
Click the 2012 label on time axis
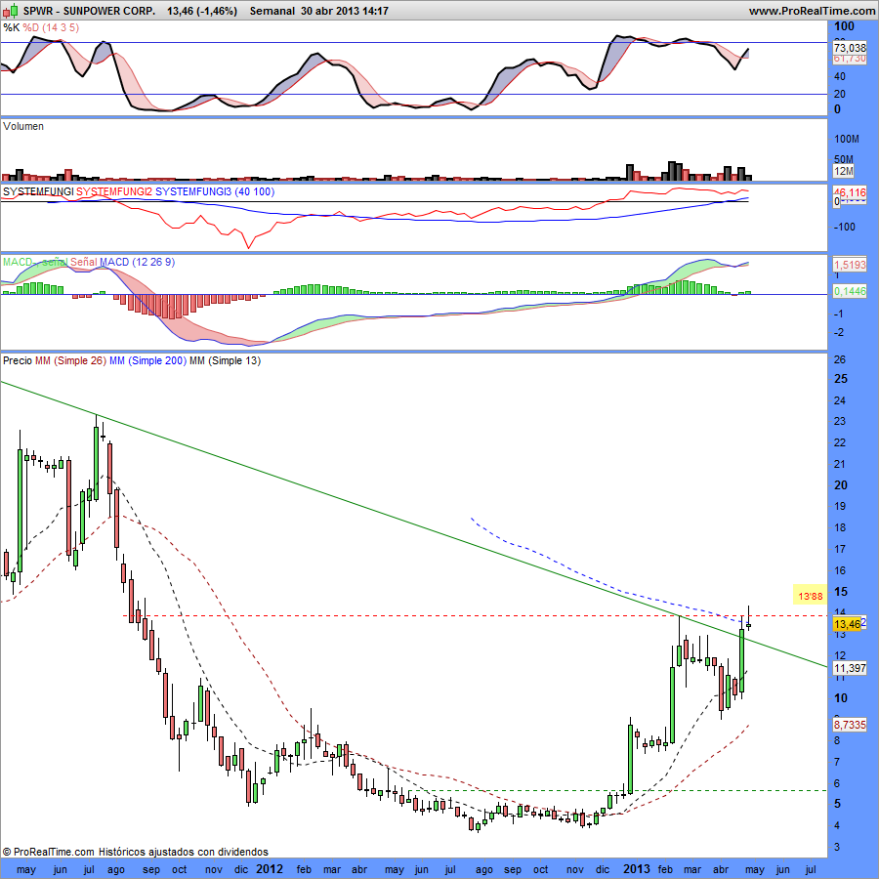click(x=270, y=868)
